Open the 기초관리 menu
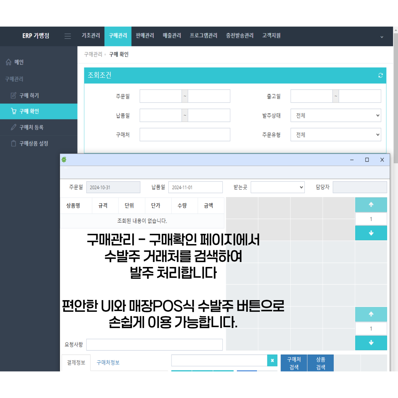This screenshot has width=398, height=398. coord(91,35)
